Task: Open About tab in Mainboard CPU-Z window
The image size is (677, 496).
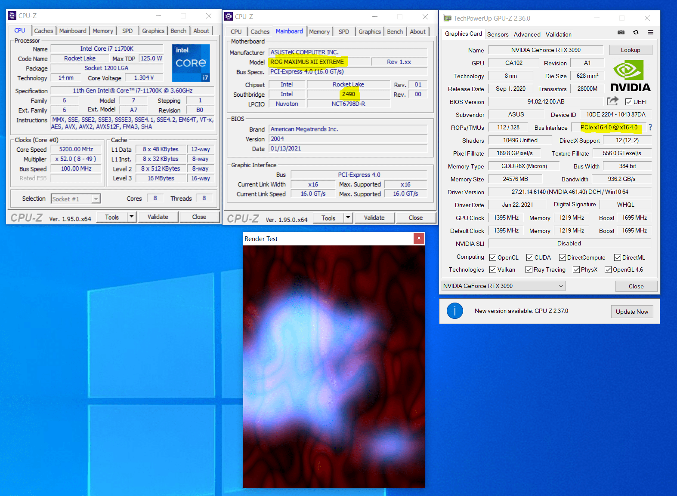Action: tap(417, 32)
